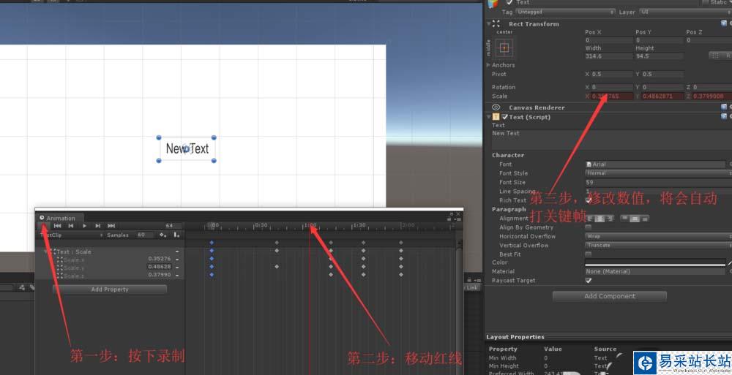Click the Add Event icon
Viewport: 732px width, 375px height.
[176, 235]
